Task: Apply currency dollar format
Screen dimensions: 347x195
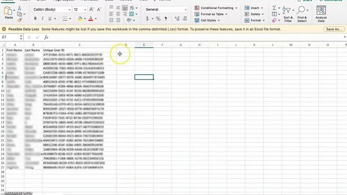Action: tap(147, 18)
